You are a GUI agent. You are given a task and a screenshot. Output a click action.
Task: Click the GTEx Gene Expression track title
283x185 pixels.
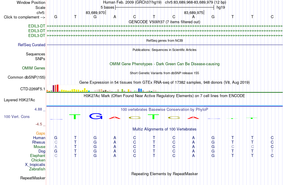(164, 83)
